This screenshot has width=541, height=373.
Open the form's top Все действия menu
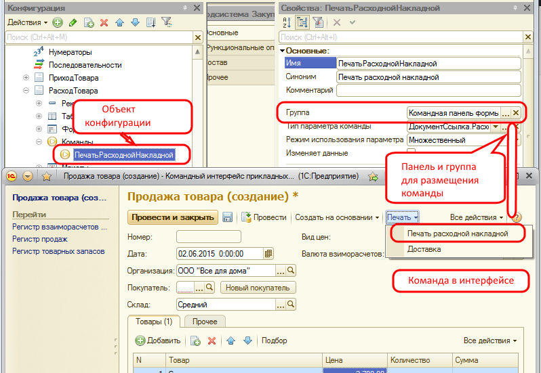pyautogui.click(x=476, y=217)
